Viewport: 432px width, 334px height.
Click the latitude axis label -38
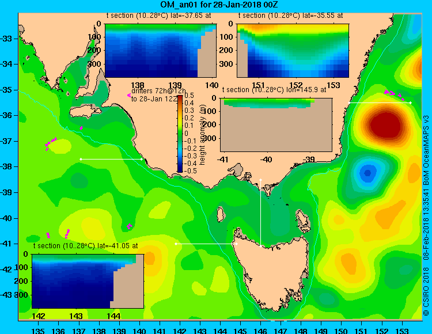pyautogui.click(x=6, y=166)
